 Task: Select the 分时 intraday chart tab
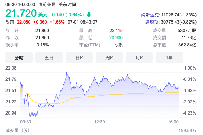pos(19,58)
